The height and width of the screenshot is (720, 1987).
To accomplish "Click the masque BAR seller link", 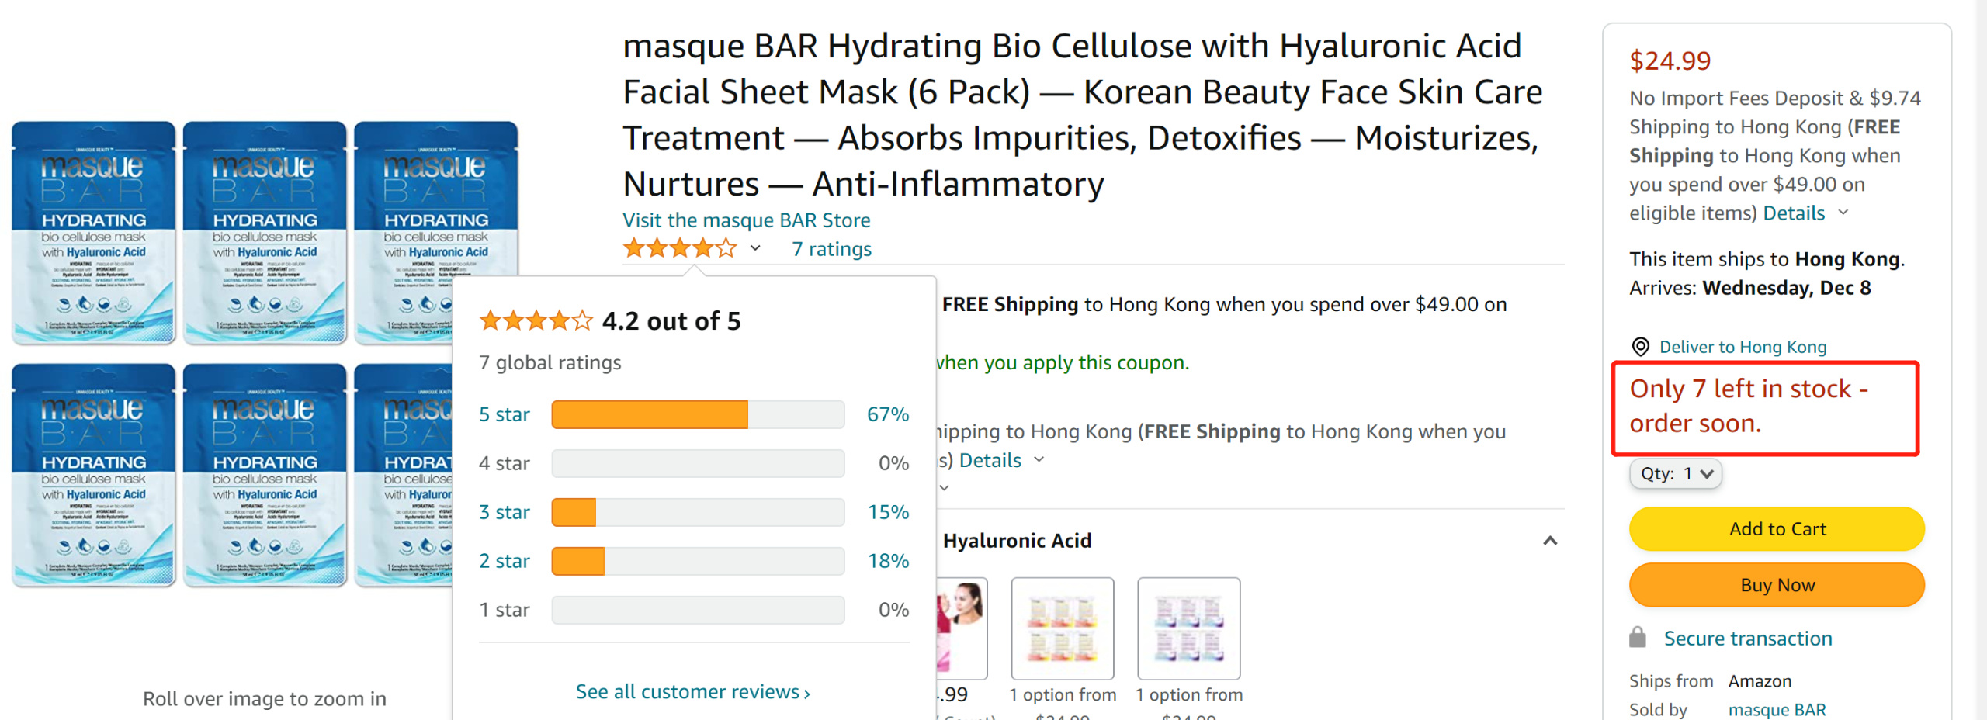I will tap(1777, 710).
